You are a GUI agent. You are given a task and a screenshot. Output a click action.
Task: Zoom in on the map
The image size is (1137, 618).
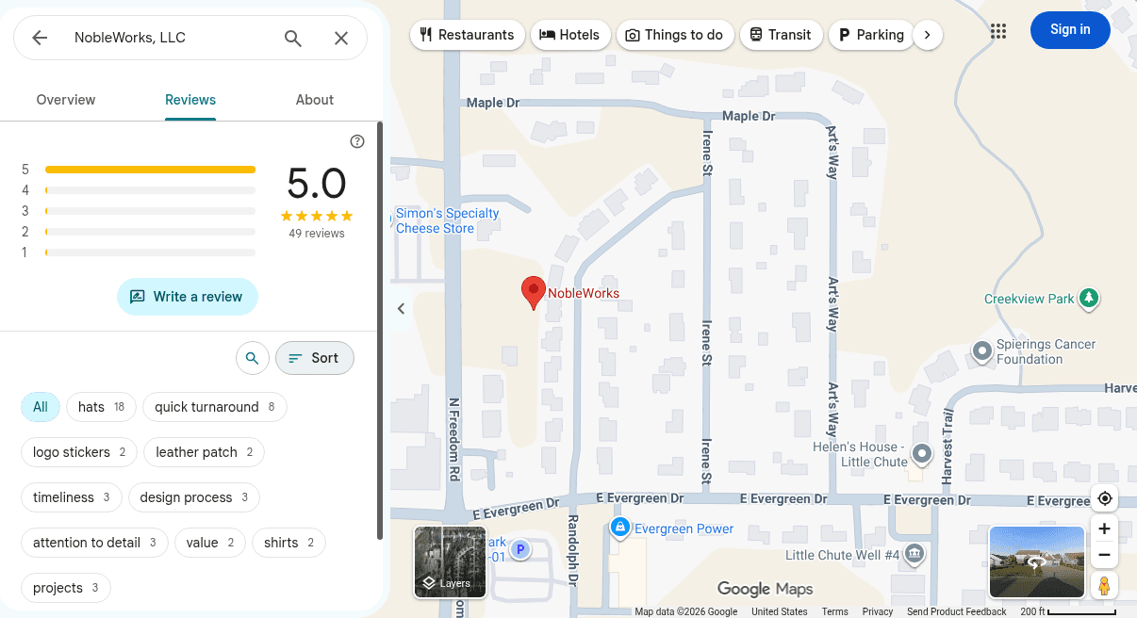click(x=1105, y=529)
